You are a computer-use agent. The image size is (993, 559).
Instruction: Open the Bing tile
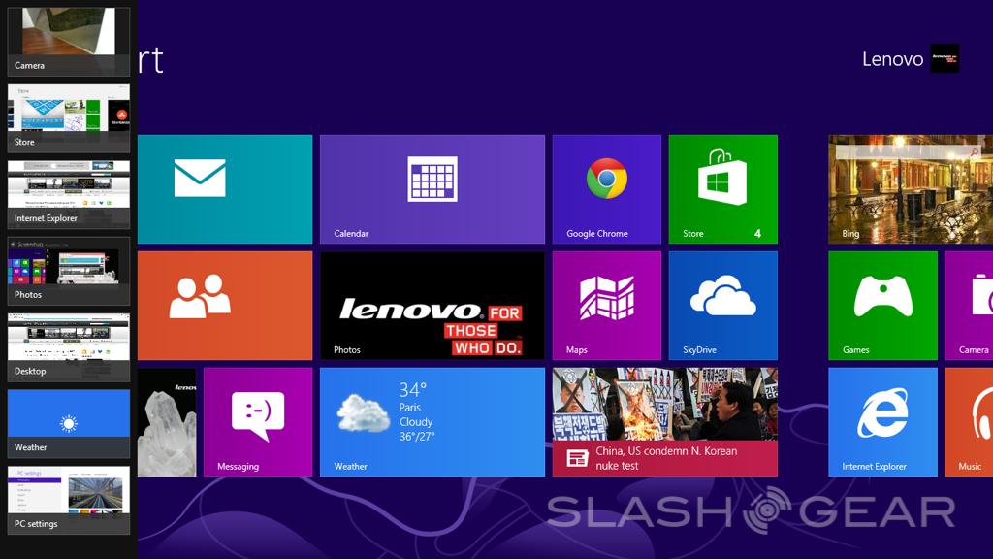[x=910, y=188]
